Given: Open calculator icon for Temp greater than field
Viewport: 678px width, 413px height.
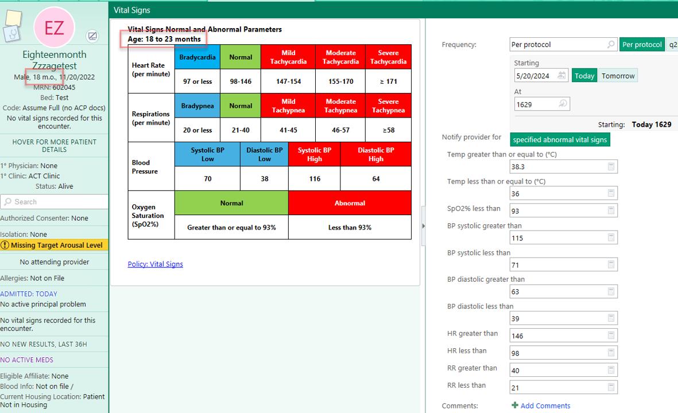Looking at the screenshot, I should 611,166.
